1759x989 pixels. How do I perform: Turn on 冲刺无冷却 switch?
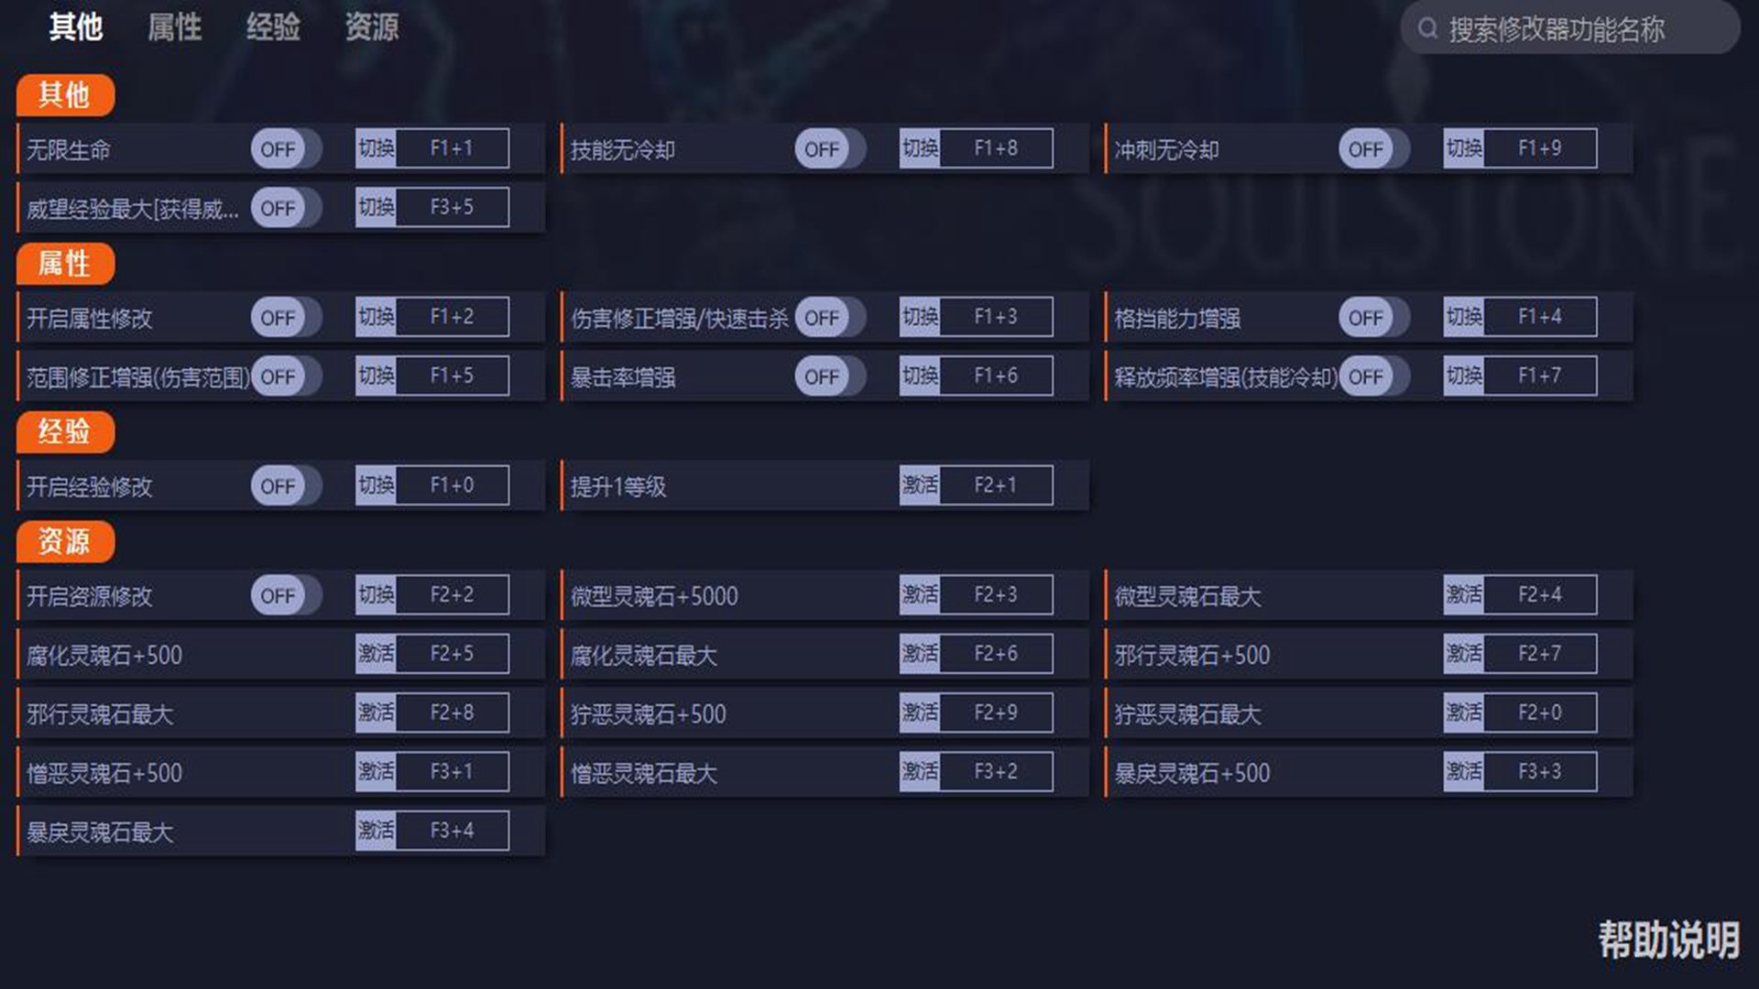click(x=1373, y=149)
